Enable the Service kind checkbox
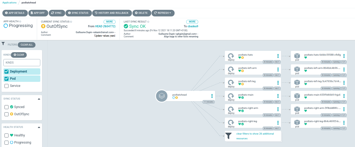Image resolution: width=355 pixels, height=147 pixels. coord(7,86)
